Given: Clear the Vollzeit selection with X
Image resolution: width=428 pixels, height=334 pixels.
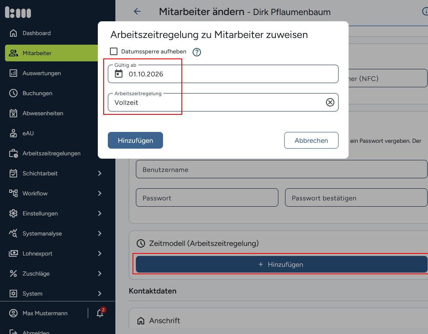Looking at the screenshot, I should (x=330, y=102).
